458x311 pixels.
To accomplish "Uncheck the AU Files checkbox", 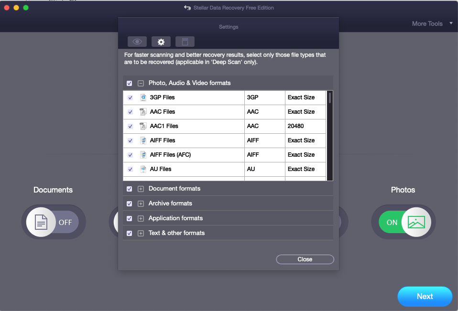I will (x=130, y=169).
